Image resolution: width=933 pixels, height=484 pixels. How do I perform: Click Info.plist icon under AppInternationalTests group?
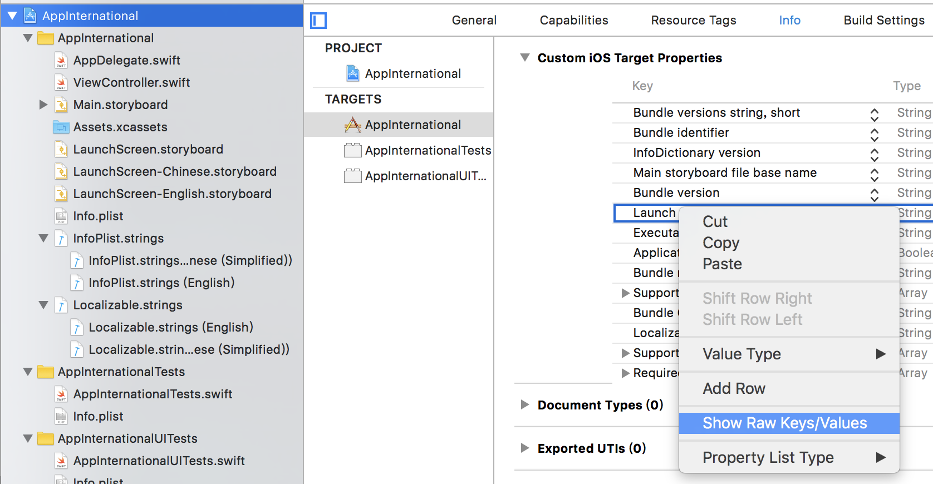click(x=61, y=416)
